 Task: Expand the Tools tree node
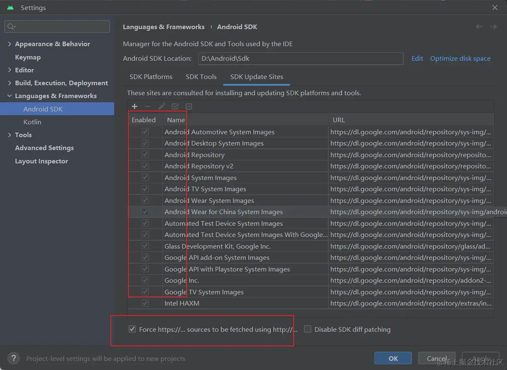click(9, 135)
